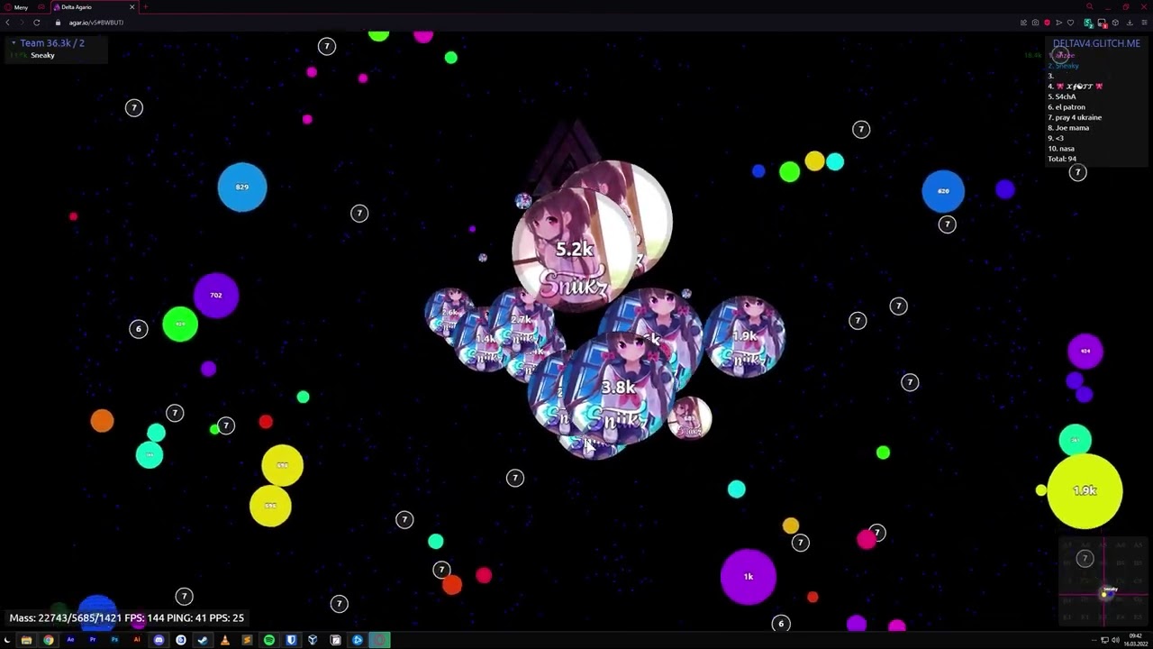This screenshot has height=649, width=1153.
Task: Click the 3.8k Snikz cell
Action: click(617, 388)
